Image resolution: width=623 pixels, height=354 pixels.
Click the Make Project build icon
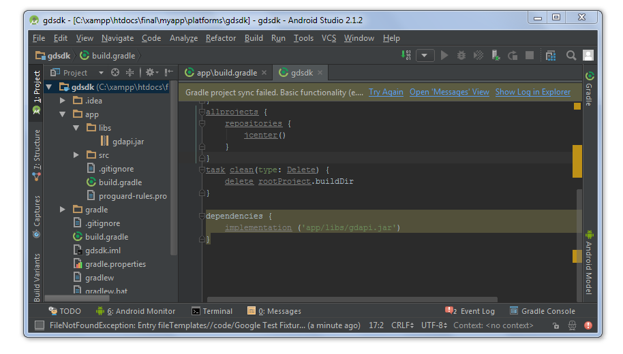coord(407,56)
